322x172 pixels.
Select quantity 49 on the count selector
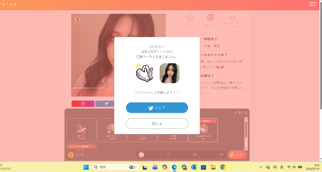[195, 155]
